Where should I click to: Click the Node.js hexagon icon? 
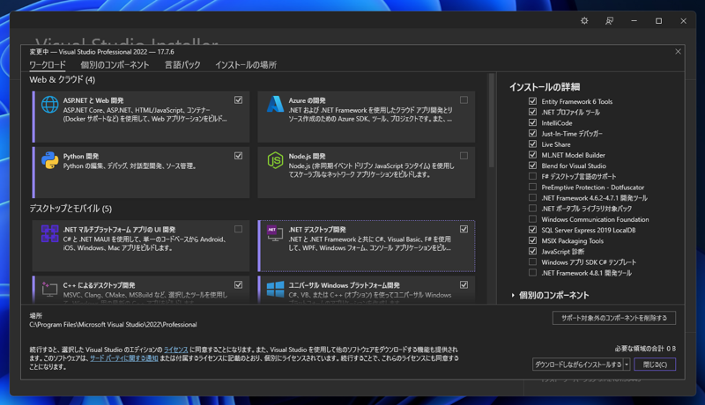click(275, 160)
